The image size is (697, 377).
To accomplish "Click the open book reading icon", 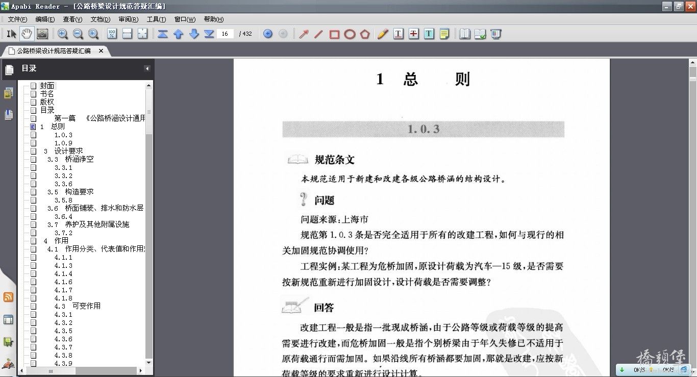I will (x=464, y=34).
